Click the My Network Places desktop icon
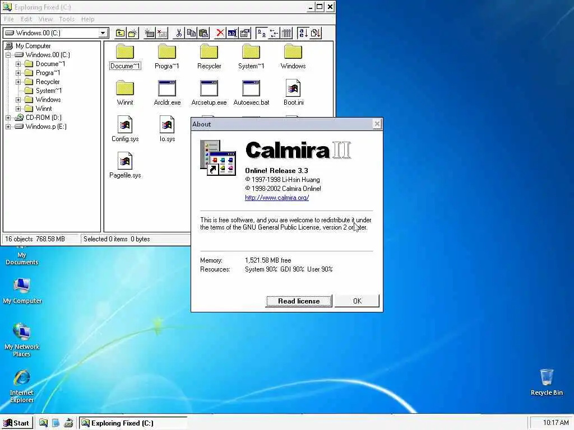 pyautogui.click(x=22, y=340)
